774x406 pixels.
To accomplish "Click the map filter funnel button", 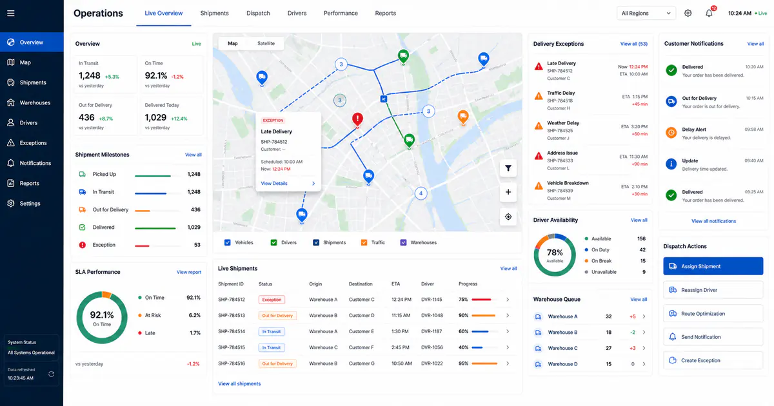I will point(508,168).
